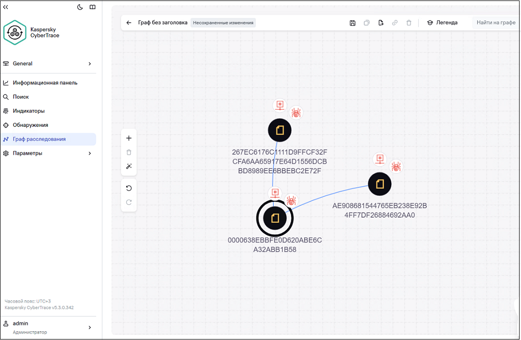The height and width of the screenshot is (340, 521).
Task: Undo the last graph change
Action: click(129, 188)
